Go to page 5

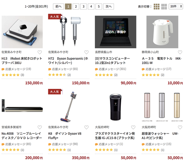click(99, 6)
